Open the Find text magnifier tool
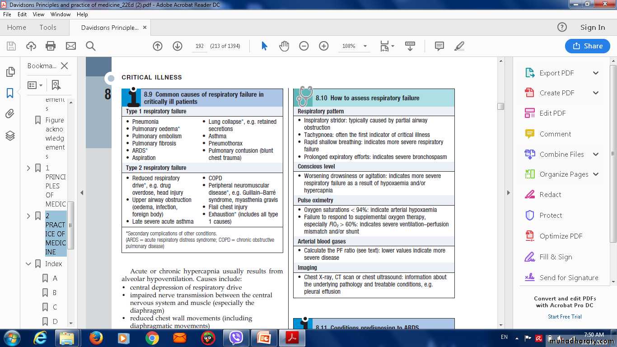The width and height of the screenshot is (617, 347). tap(90, 46)
